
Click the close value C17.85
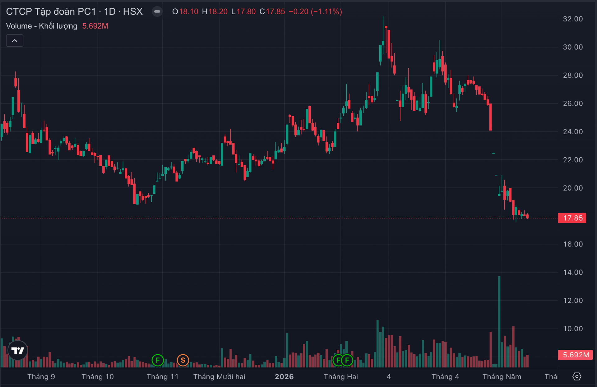[272, 12]
